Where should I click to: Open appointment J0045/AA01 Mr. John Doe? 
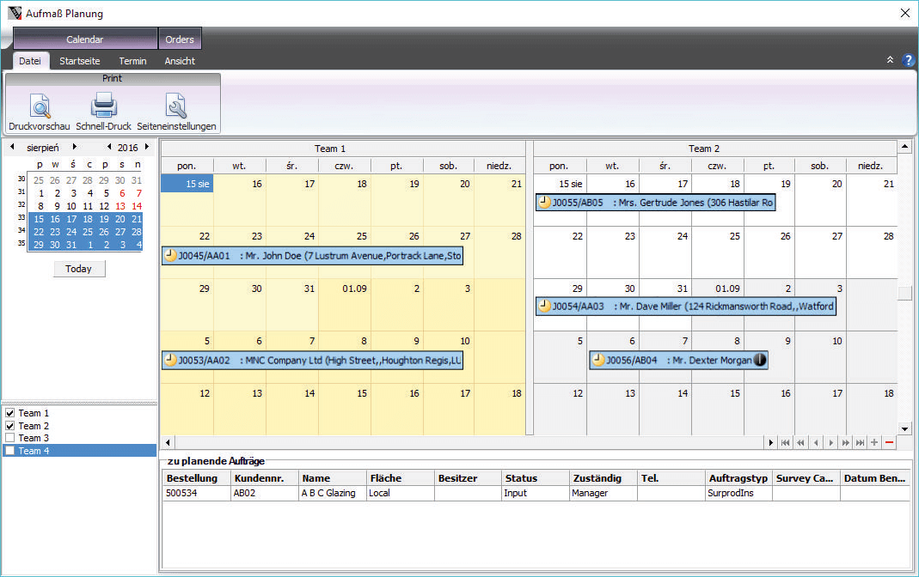[x=312, y=256]
